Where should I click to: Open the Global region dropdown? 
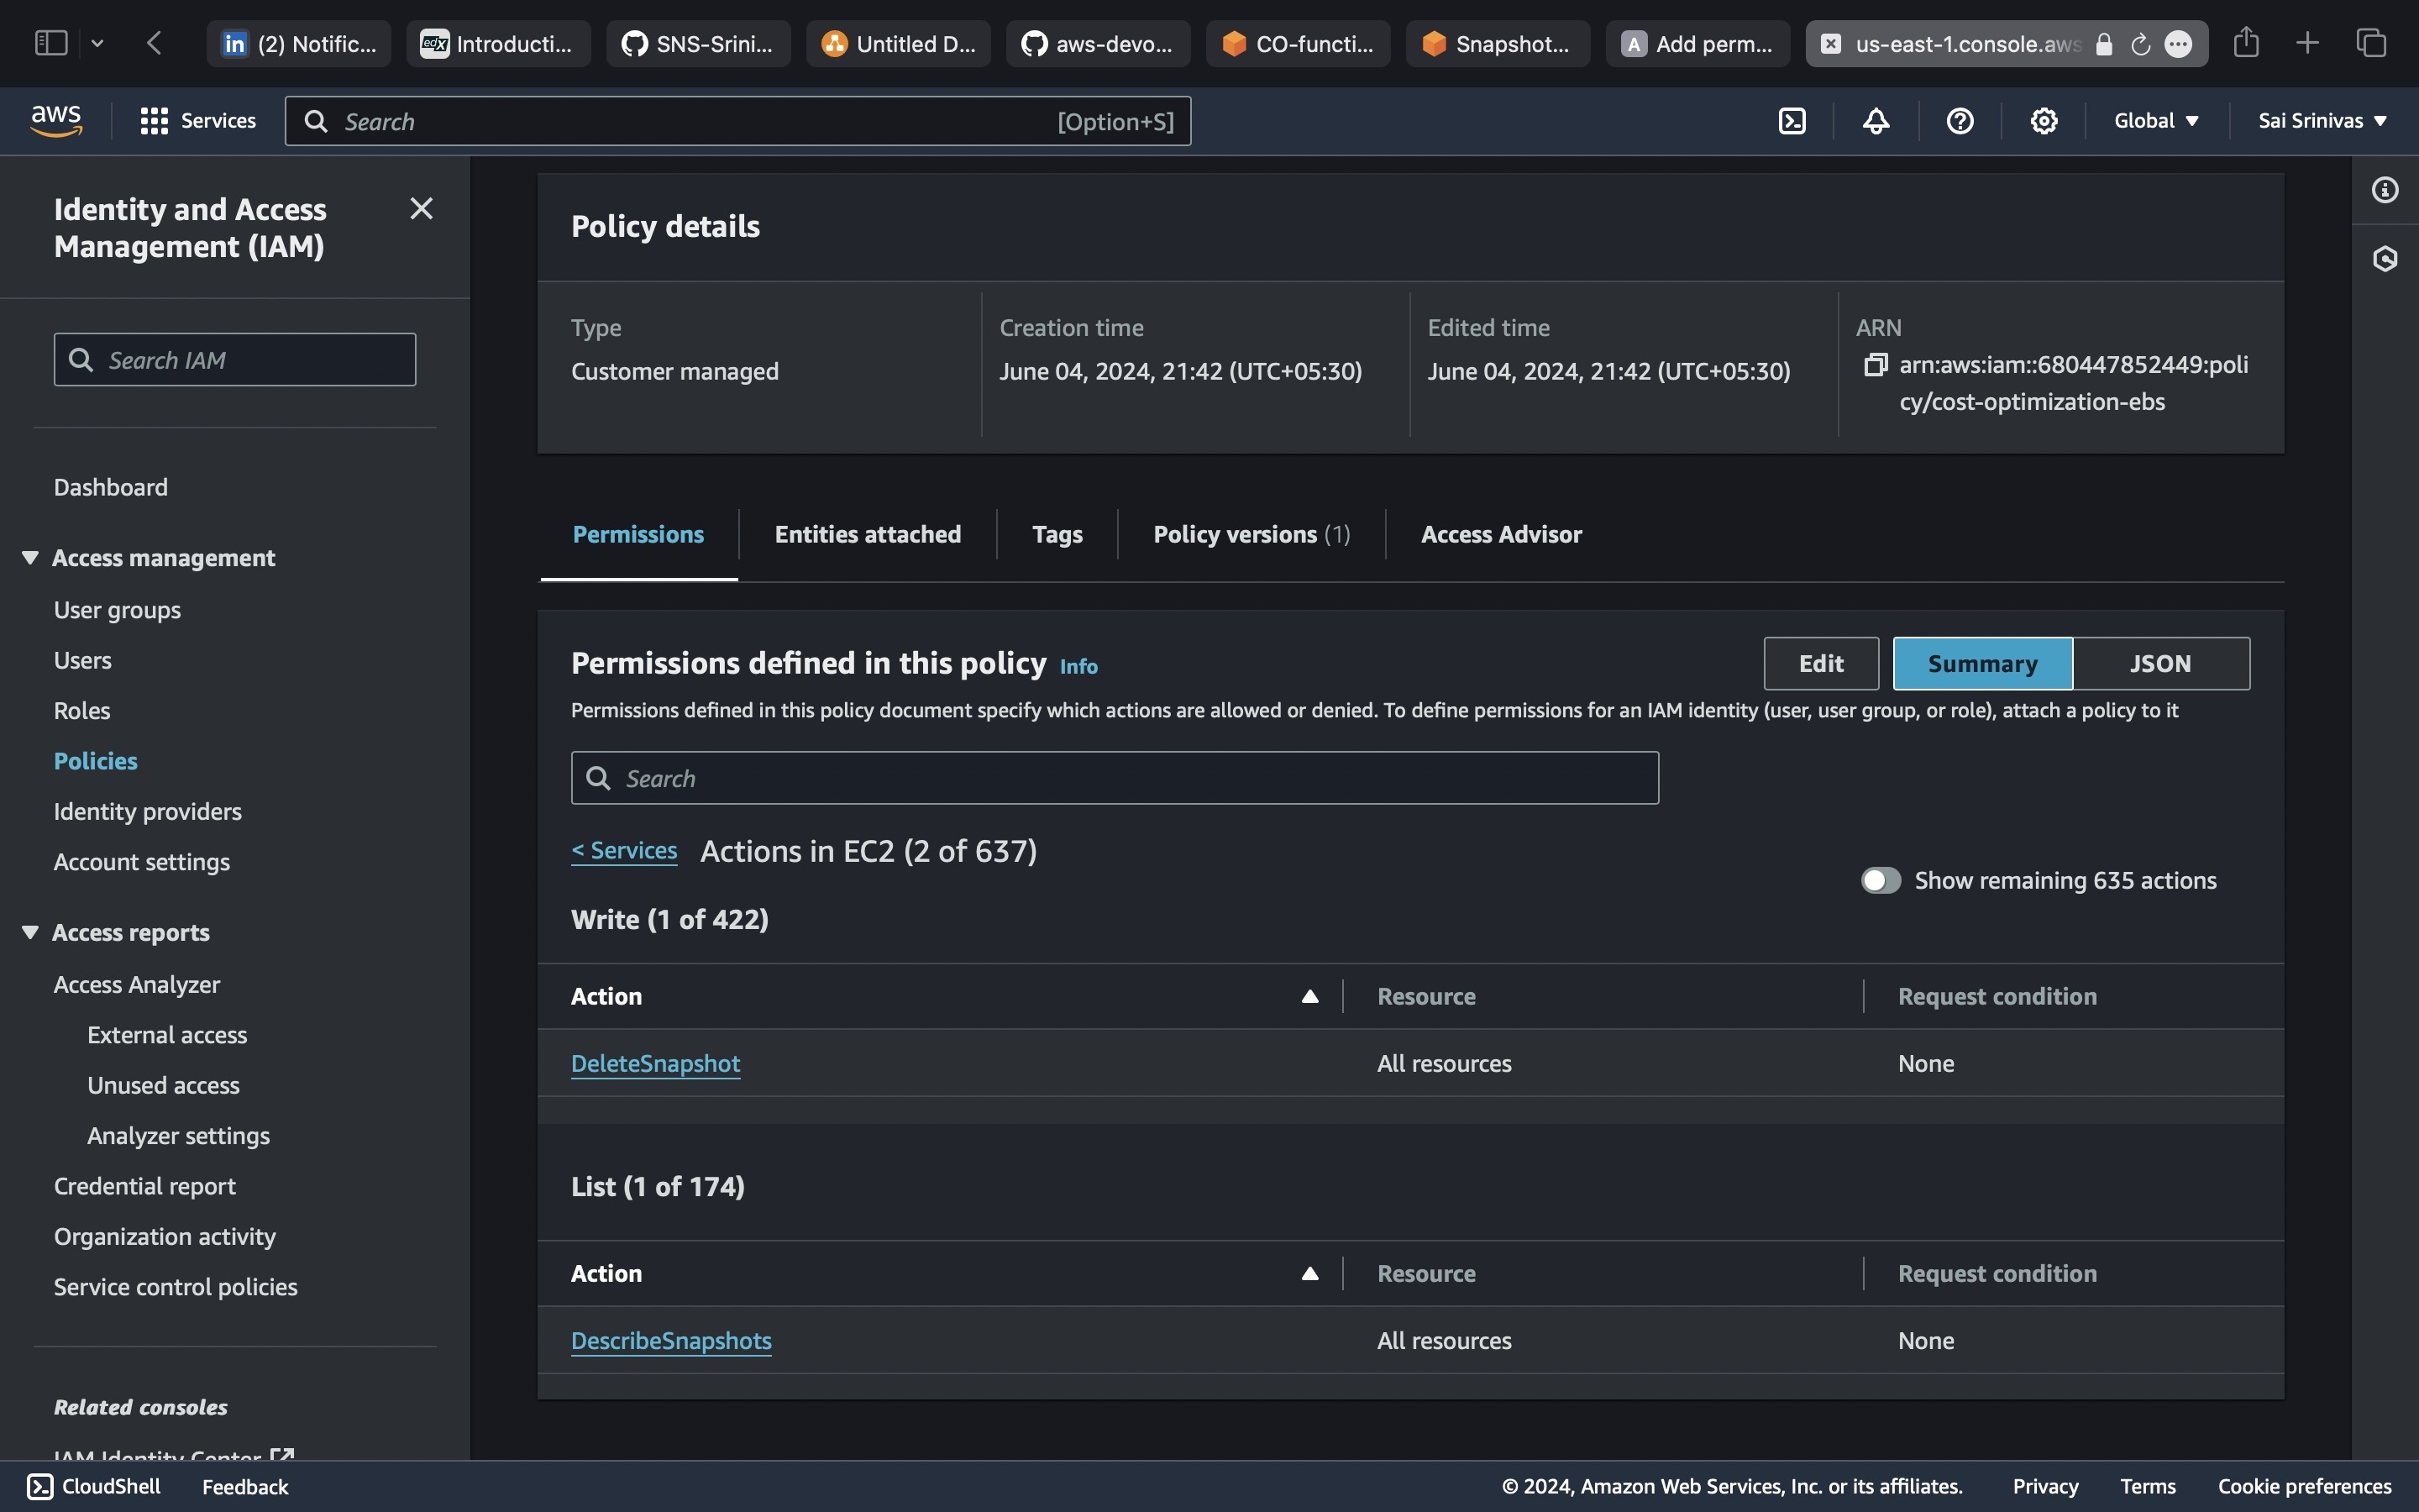pos(2156,121)
